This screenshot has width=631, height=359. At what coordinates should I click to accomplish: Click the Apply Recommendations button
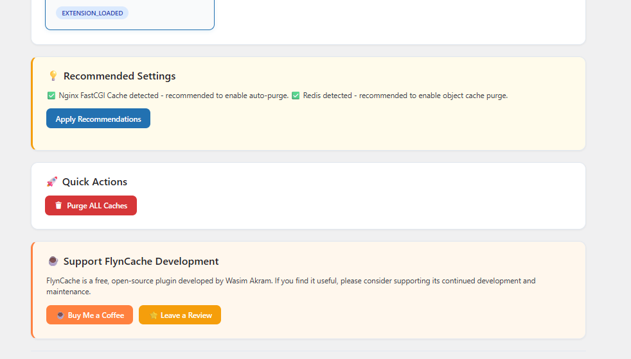(98, 119)
